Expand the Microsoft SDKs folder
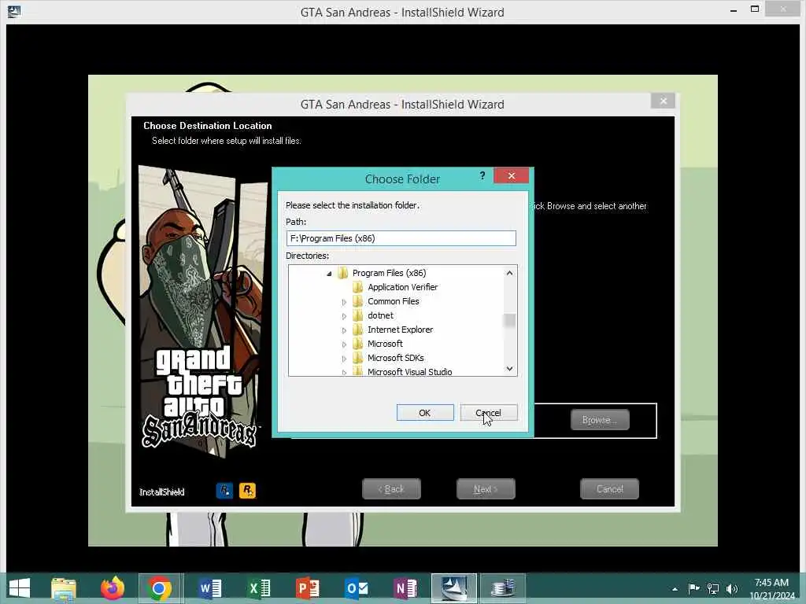 344,359
